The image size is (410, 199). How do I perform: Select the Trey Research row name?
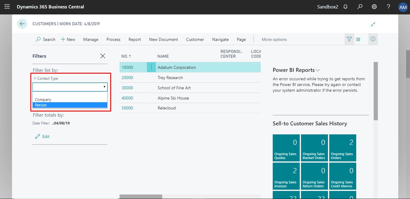point(170,78)
